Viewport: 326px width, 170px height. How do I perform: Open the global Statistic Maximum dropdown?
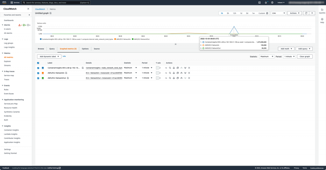pyautogui.click(x=267, y=57)
